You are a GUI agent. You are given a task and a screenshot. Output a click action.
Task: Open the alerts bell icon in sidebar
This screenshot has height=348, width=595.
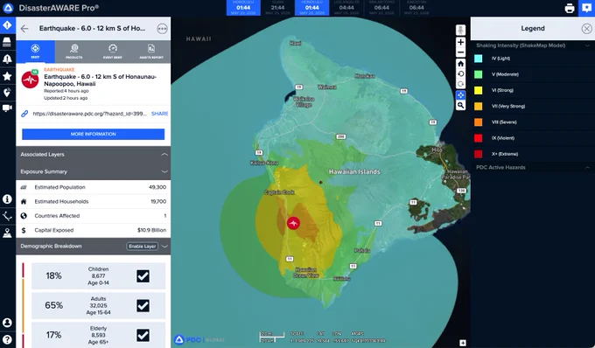tap(7, 59)
